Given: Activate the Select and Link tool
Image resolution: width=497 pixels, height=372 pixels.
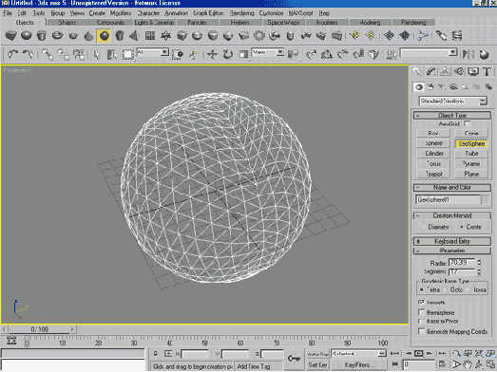Looking at the screenshot, I should (48, 54).
